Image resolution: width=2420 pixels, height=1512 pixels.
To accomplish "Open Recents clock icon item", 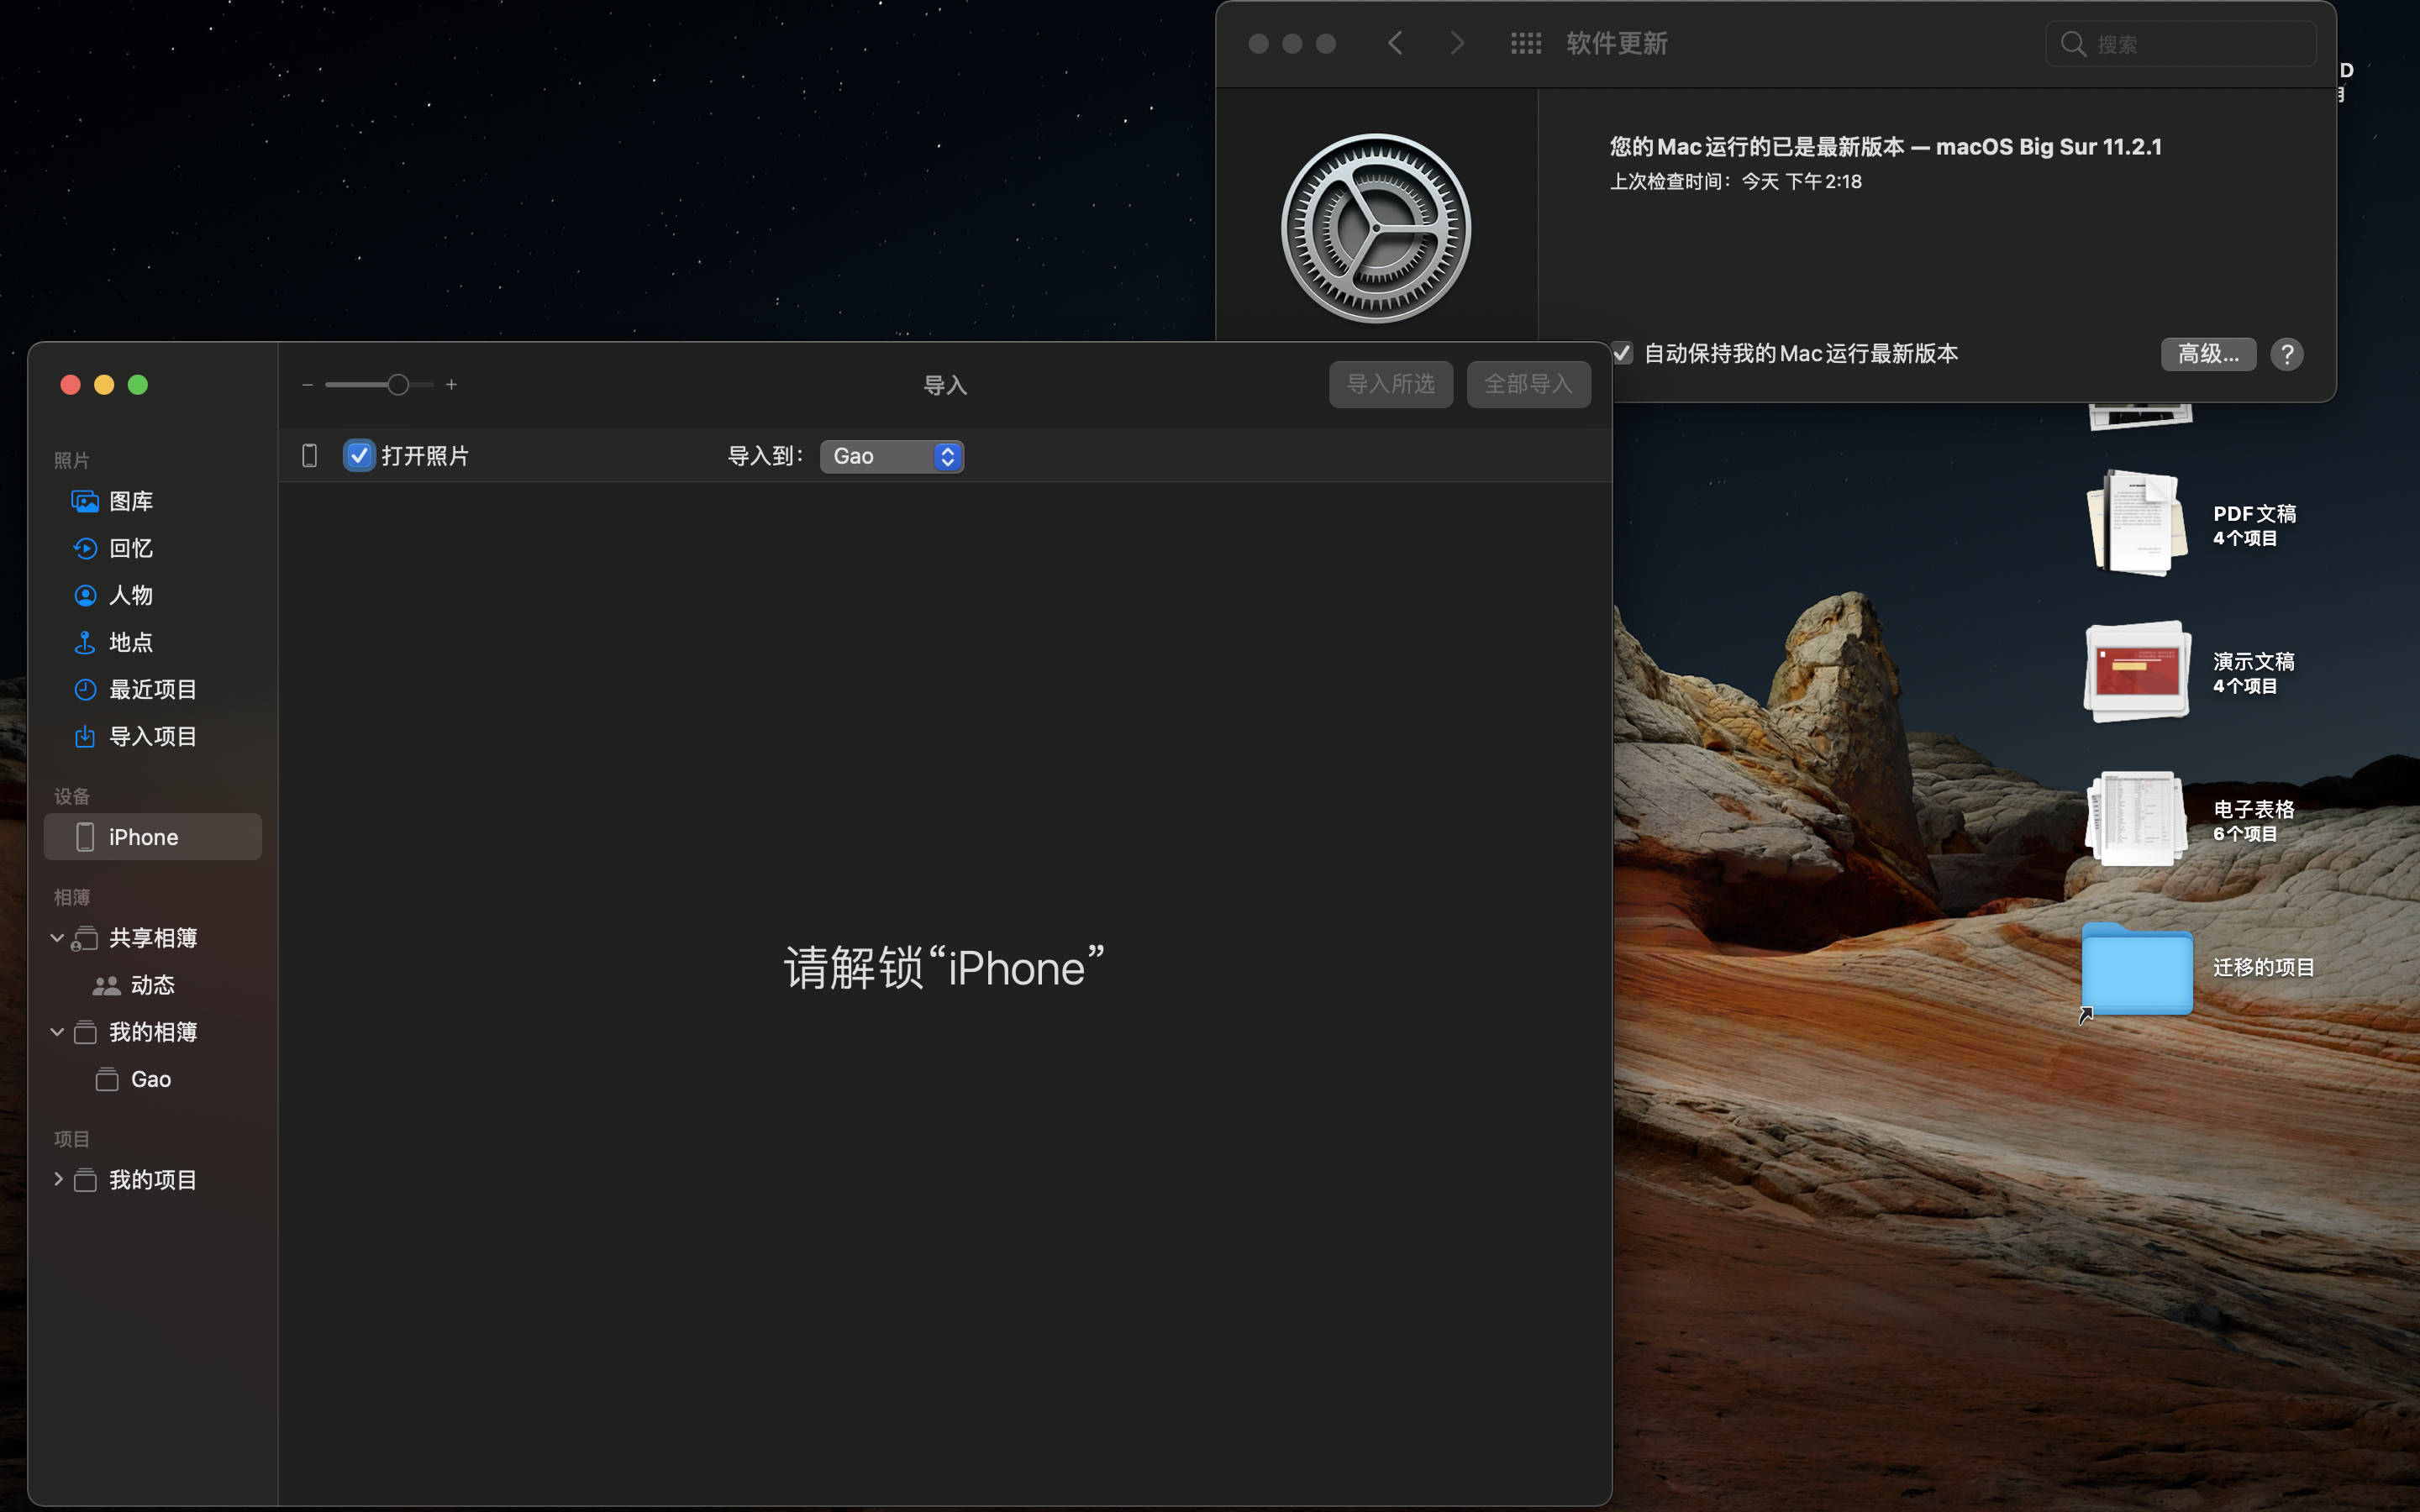I will coord(85,689).
